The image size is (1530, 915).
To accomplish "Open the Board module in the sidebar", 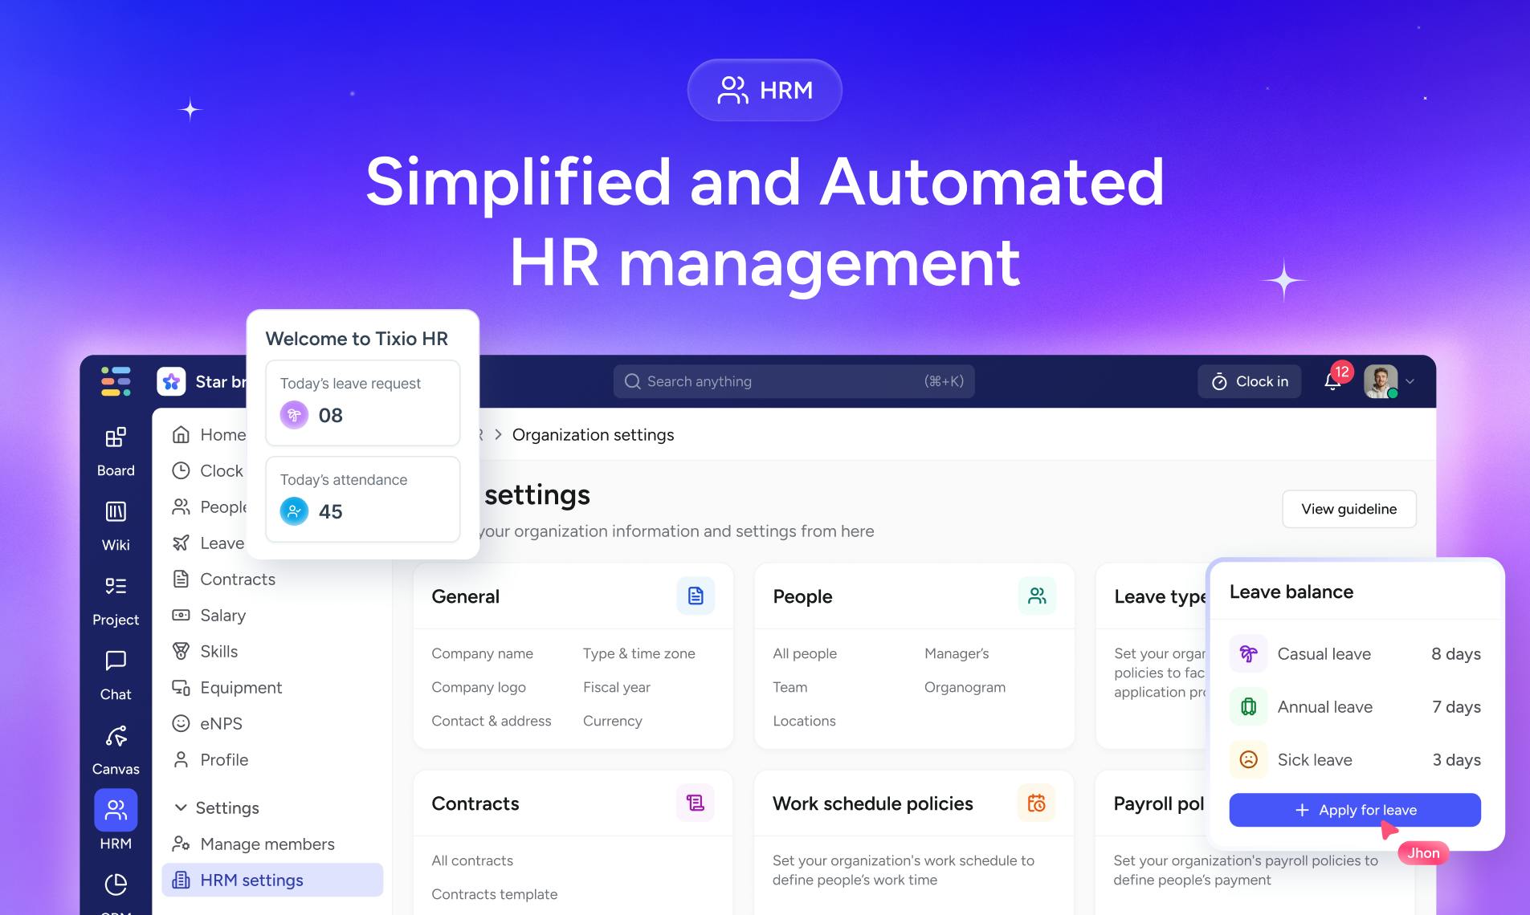I will pos(116,451).
